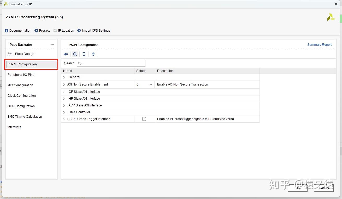Open AXI Non Secure Enablement dropdown
Viewport: 342px width, 199px height.
(145, 84)
